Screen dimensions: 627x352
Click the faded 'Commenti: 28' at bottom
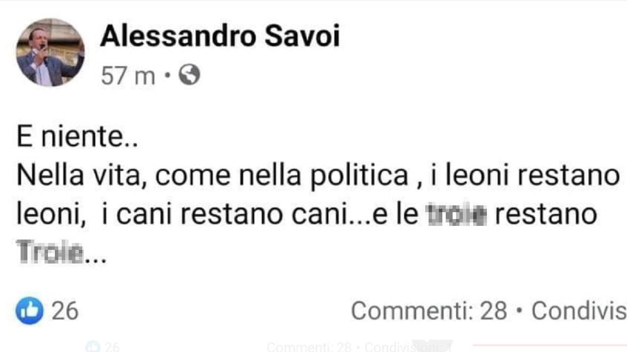309,347
